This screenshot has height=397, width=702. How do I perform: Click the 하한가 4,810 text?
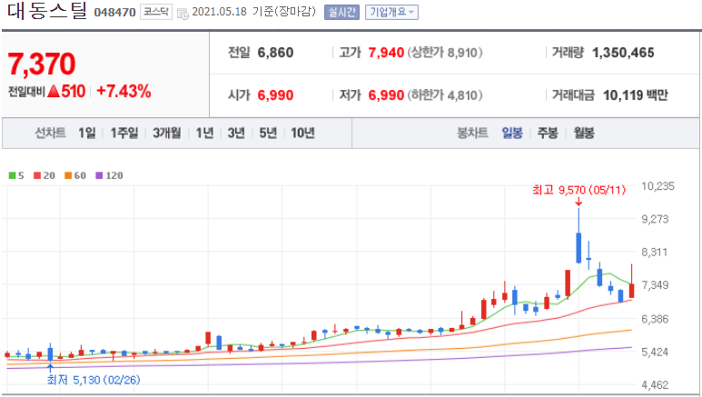coord(445,95)
